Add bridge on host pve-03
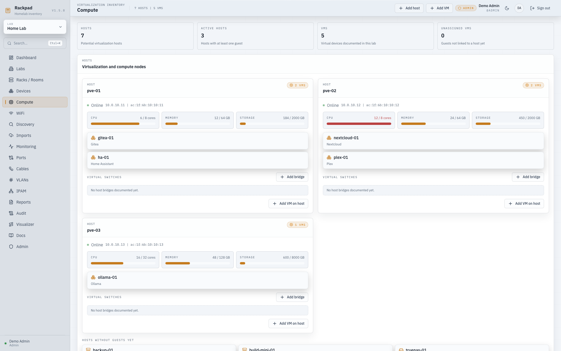 (292, 297)
